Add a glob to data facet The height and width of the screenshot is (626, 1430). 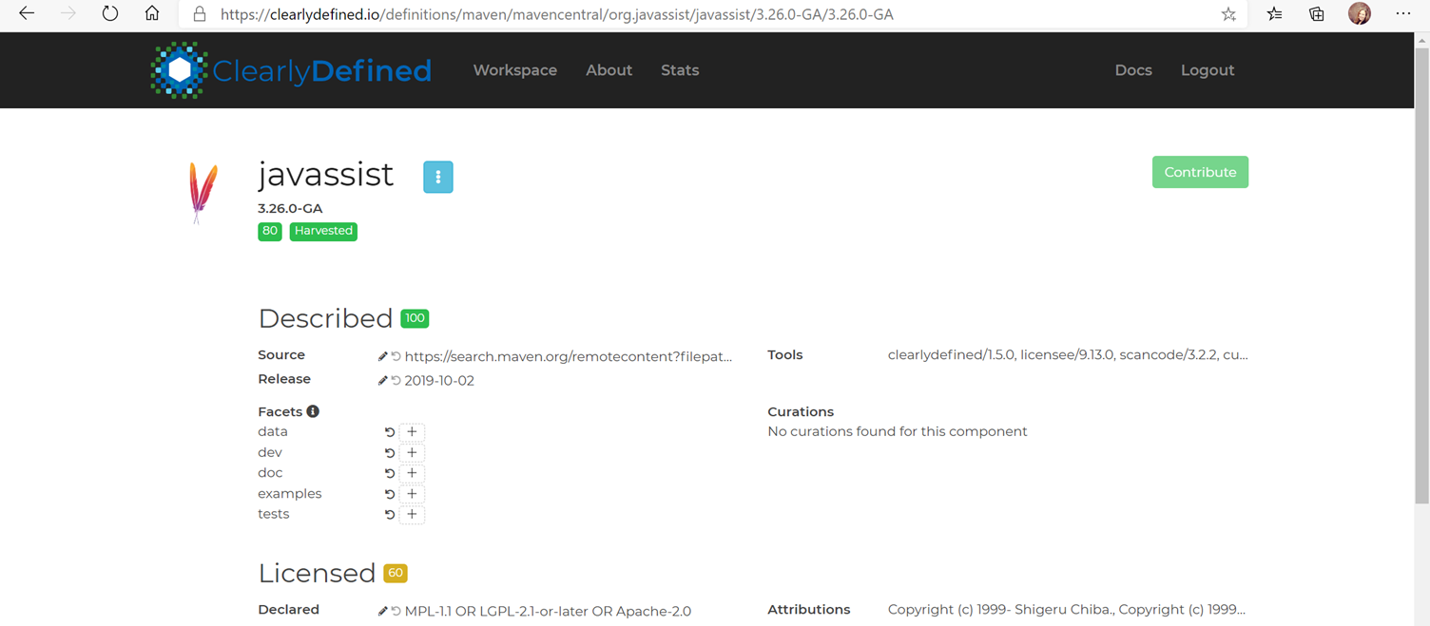point(412,432)
